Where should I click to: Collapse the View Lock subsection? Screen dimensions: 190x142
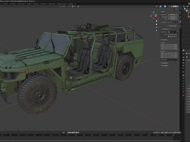tap(165, 29)
